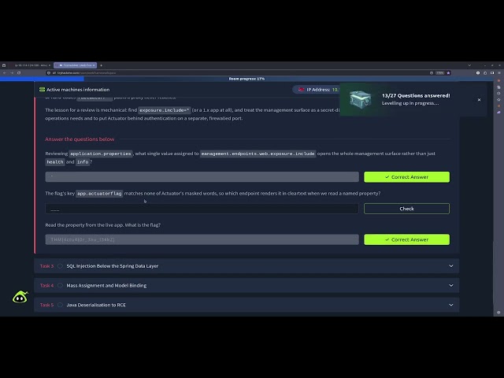
Task: Open SQL Injection Below the Spring Data Layer
Action: pos(112,266)
